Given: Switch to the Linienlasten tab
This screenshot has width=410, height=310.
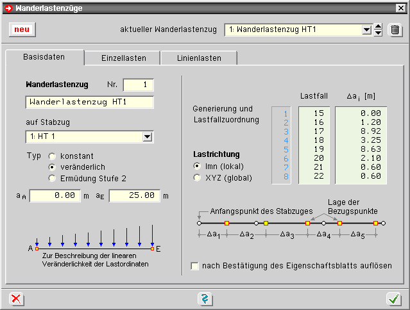Looking at the screenshot, I should pyautogui.click(x=199, y=58).
